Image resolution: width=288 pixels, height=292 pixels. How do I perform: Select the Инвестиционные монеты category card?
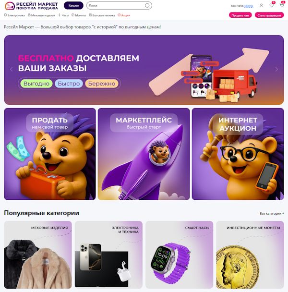pyautogui.click(x=250, y=255)
